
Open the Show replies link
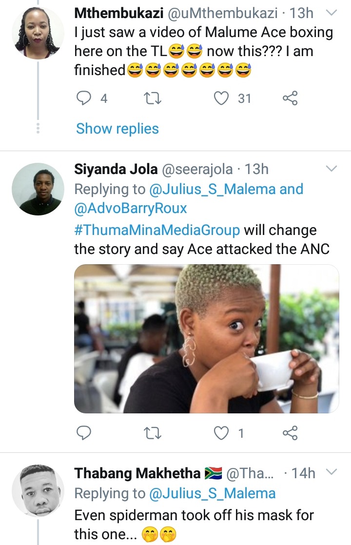click(x=117, y=129)
